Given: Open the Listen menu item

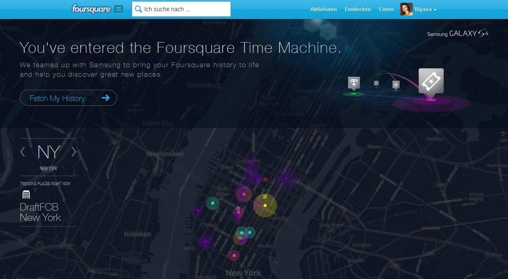Looking at the screenshot, I should tap(386, 9).
